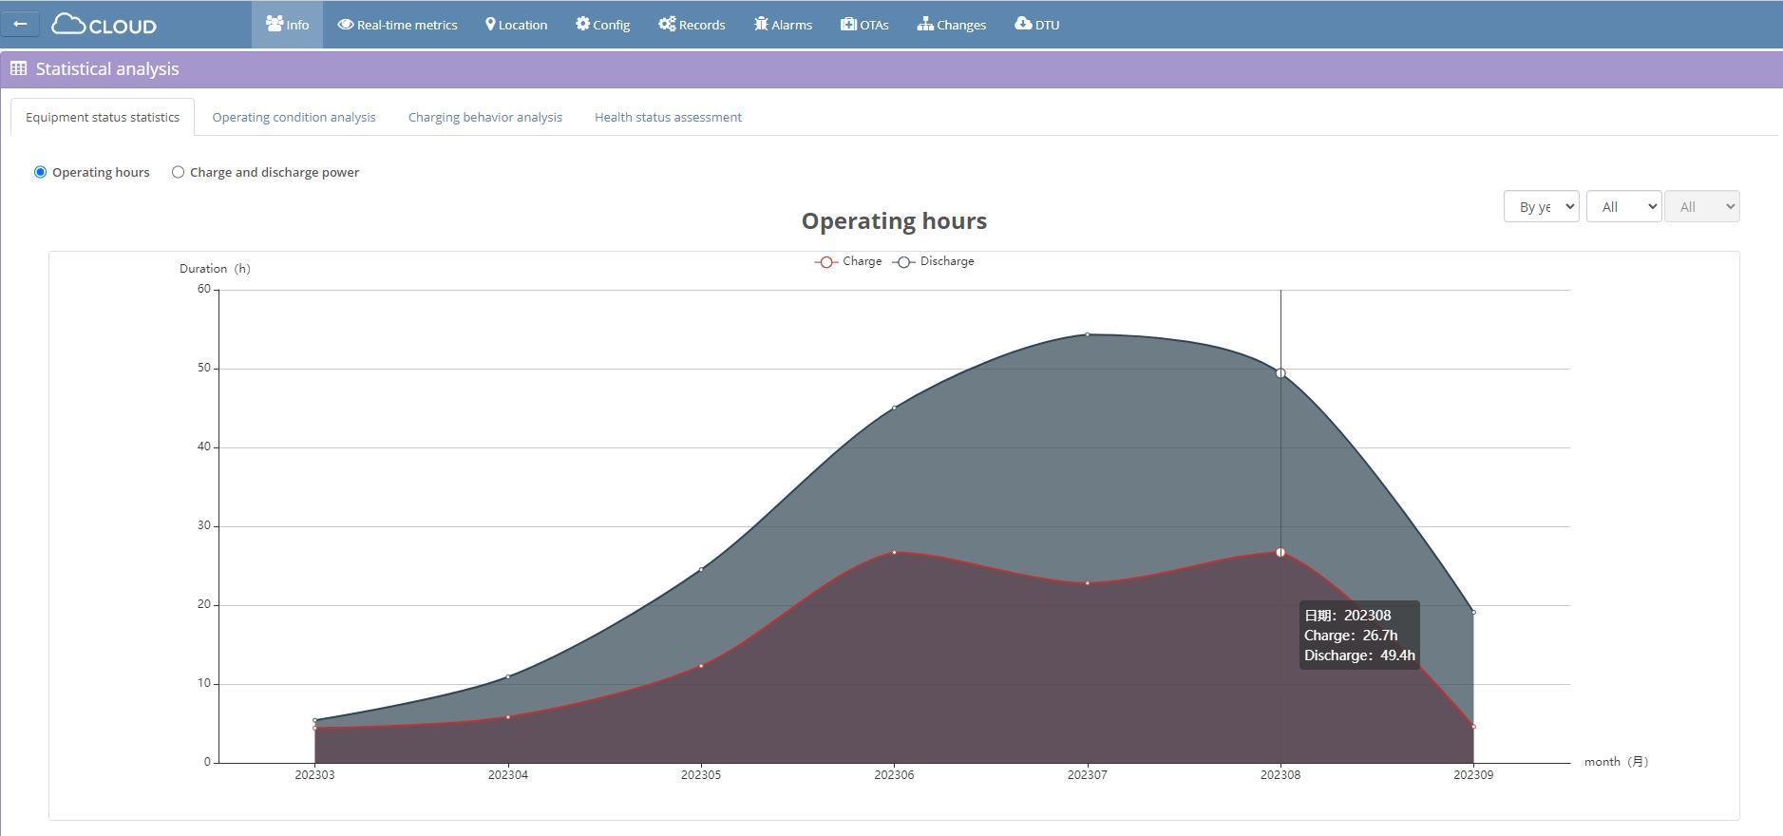Open the first All dropdown
Viewport: 1783px width, 836px height.
[x=1623, y=206]
